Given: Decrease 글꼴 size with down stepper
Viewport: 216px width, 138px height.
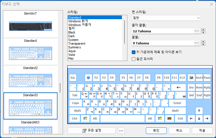Looking at the screenshot, I should pos(203,45).
